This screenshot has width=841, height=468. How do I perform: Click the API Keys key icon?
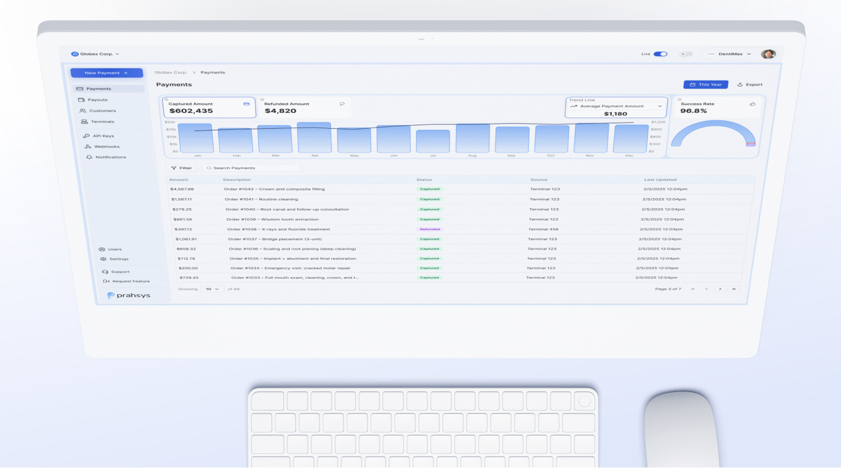tap(87, 136)
